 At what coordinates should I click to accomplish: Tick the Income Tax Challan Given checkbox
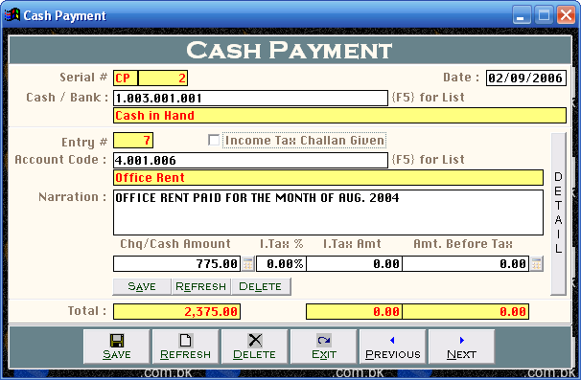tap(214, 141)
